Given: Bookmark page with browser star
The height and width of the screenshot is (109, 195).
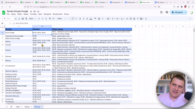Looking at the screenshot, I should 159,7.
